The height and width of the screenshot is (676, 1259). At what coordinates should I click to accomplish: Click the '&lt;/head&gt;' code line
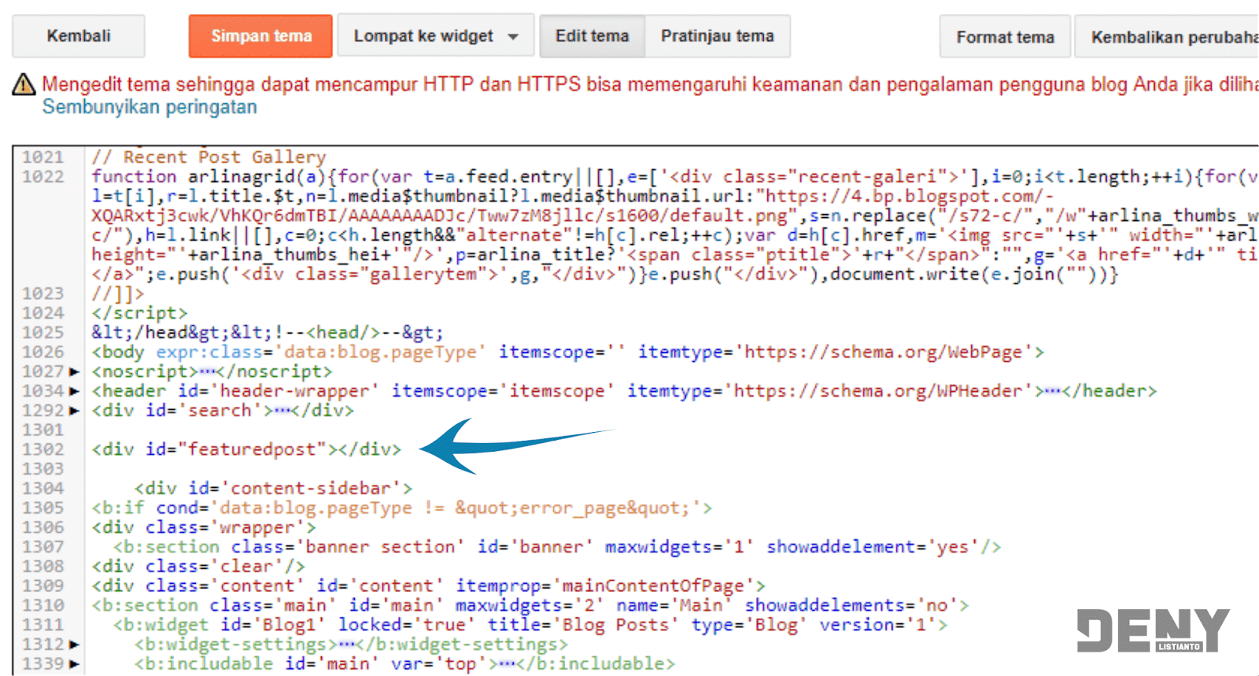click(x=268, y=333)
